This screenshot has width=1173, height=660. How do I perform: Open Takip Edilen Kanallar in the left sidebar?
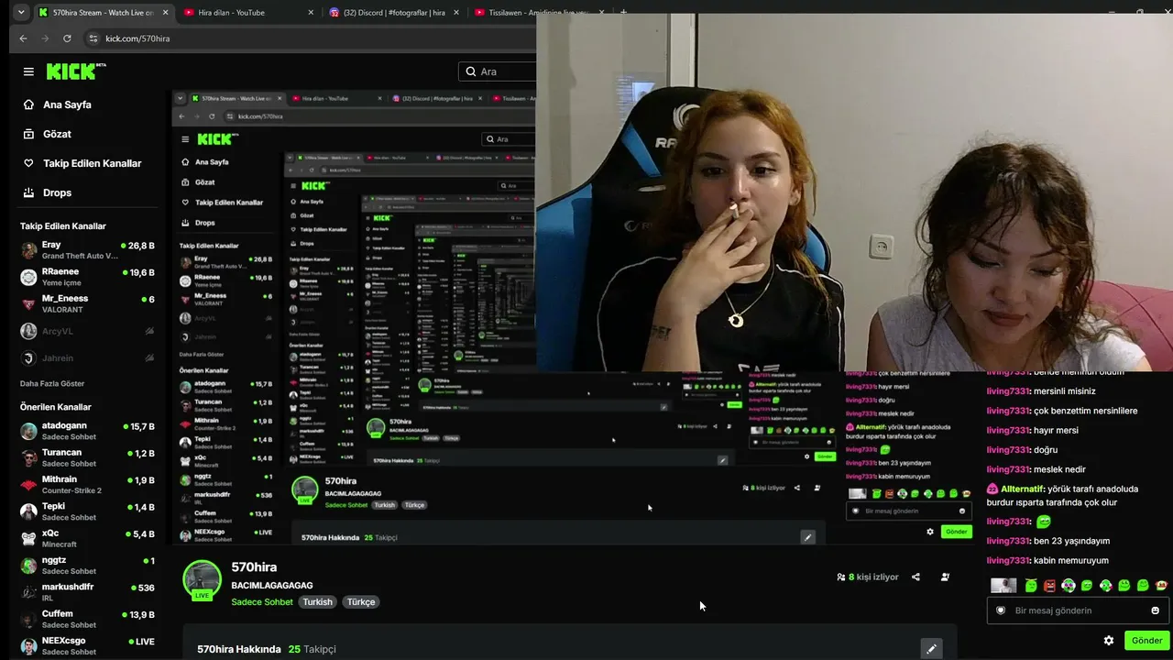82,163
